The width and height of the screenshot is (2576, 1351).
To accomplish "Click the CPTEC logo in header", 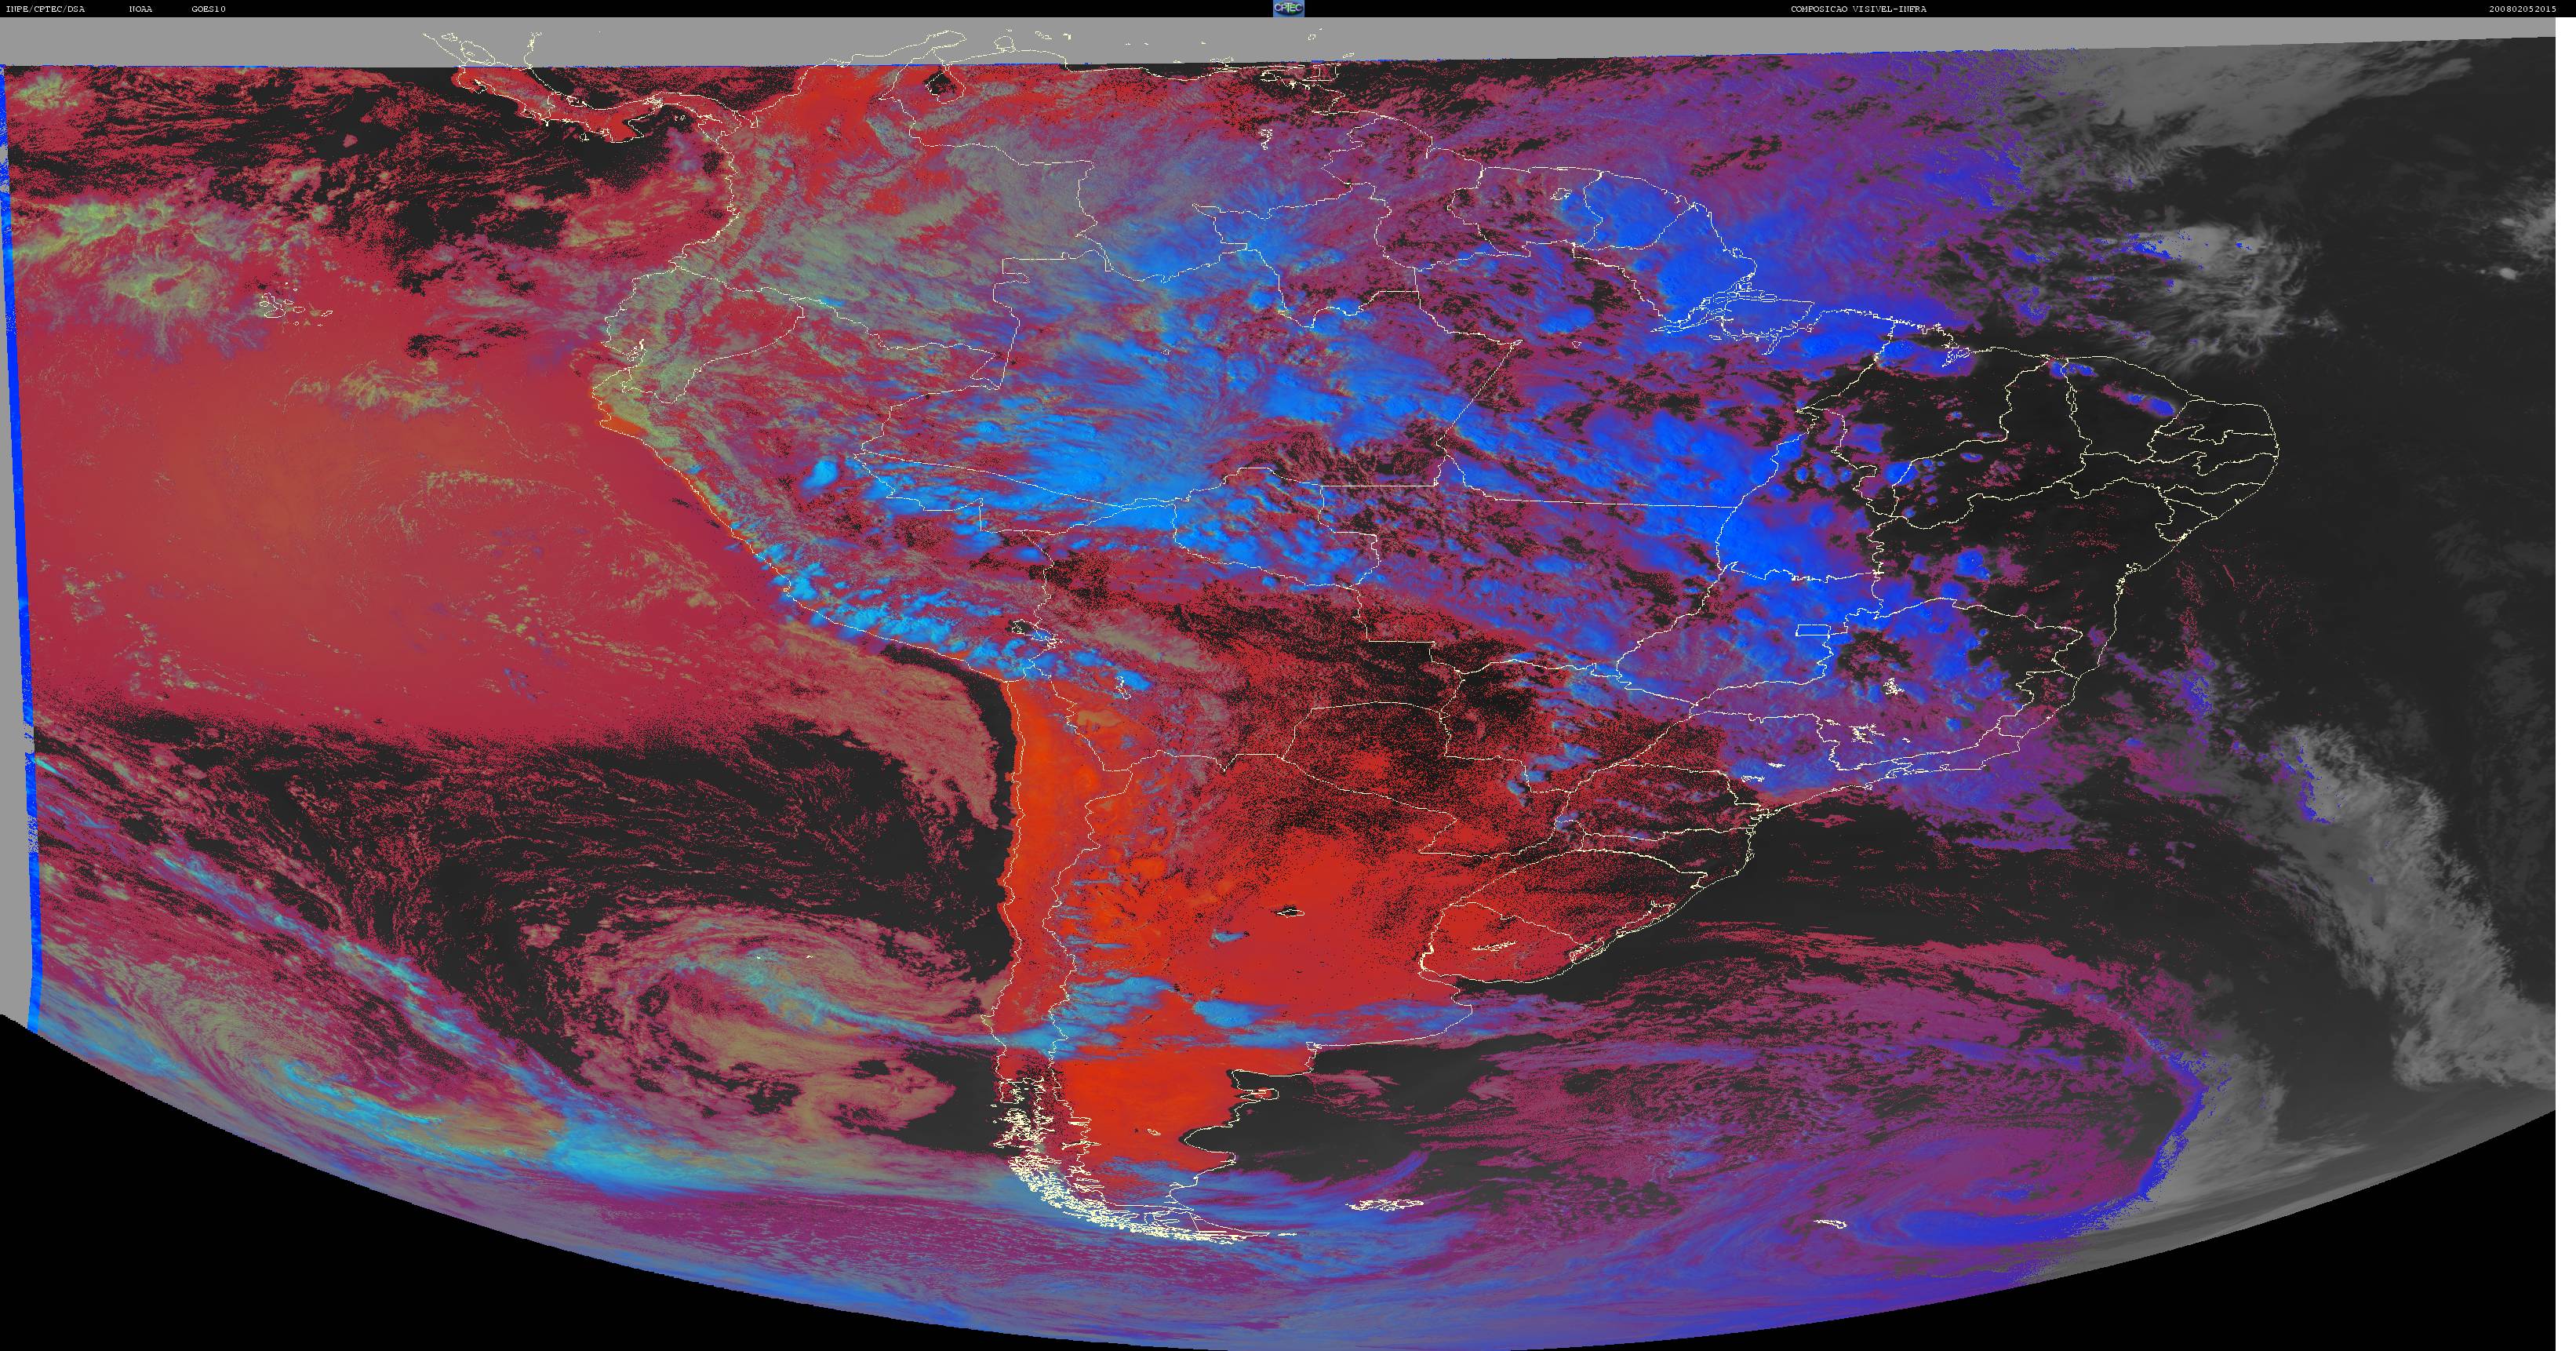I will click(x=1288, y=8).
